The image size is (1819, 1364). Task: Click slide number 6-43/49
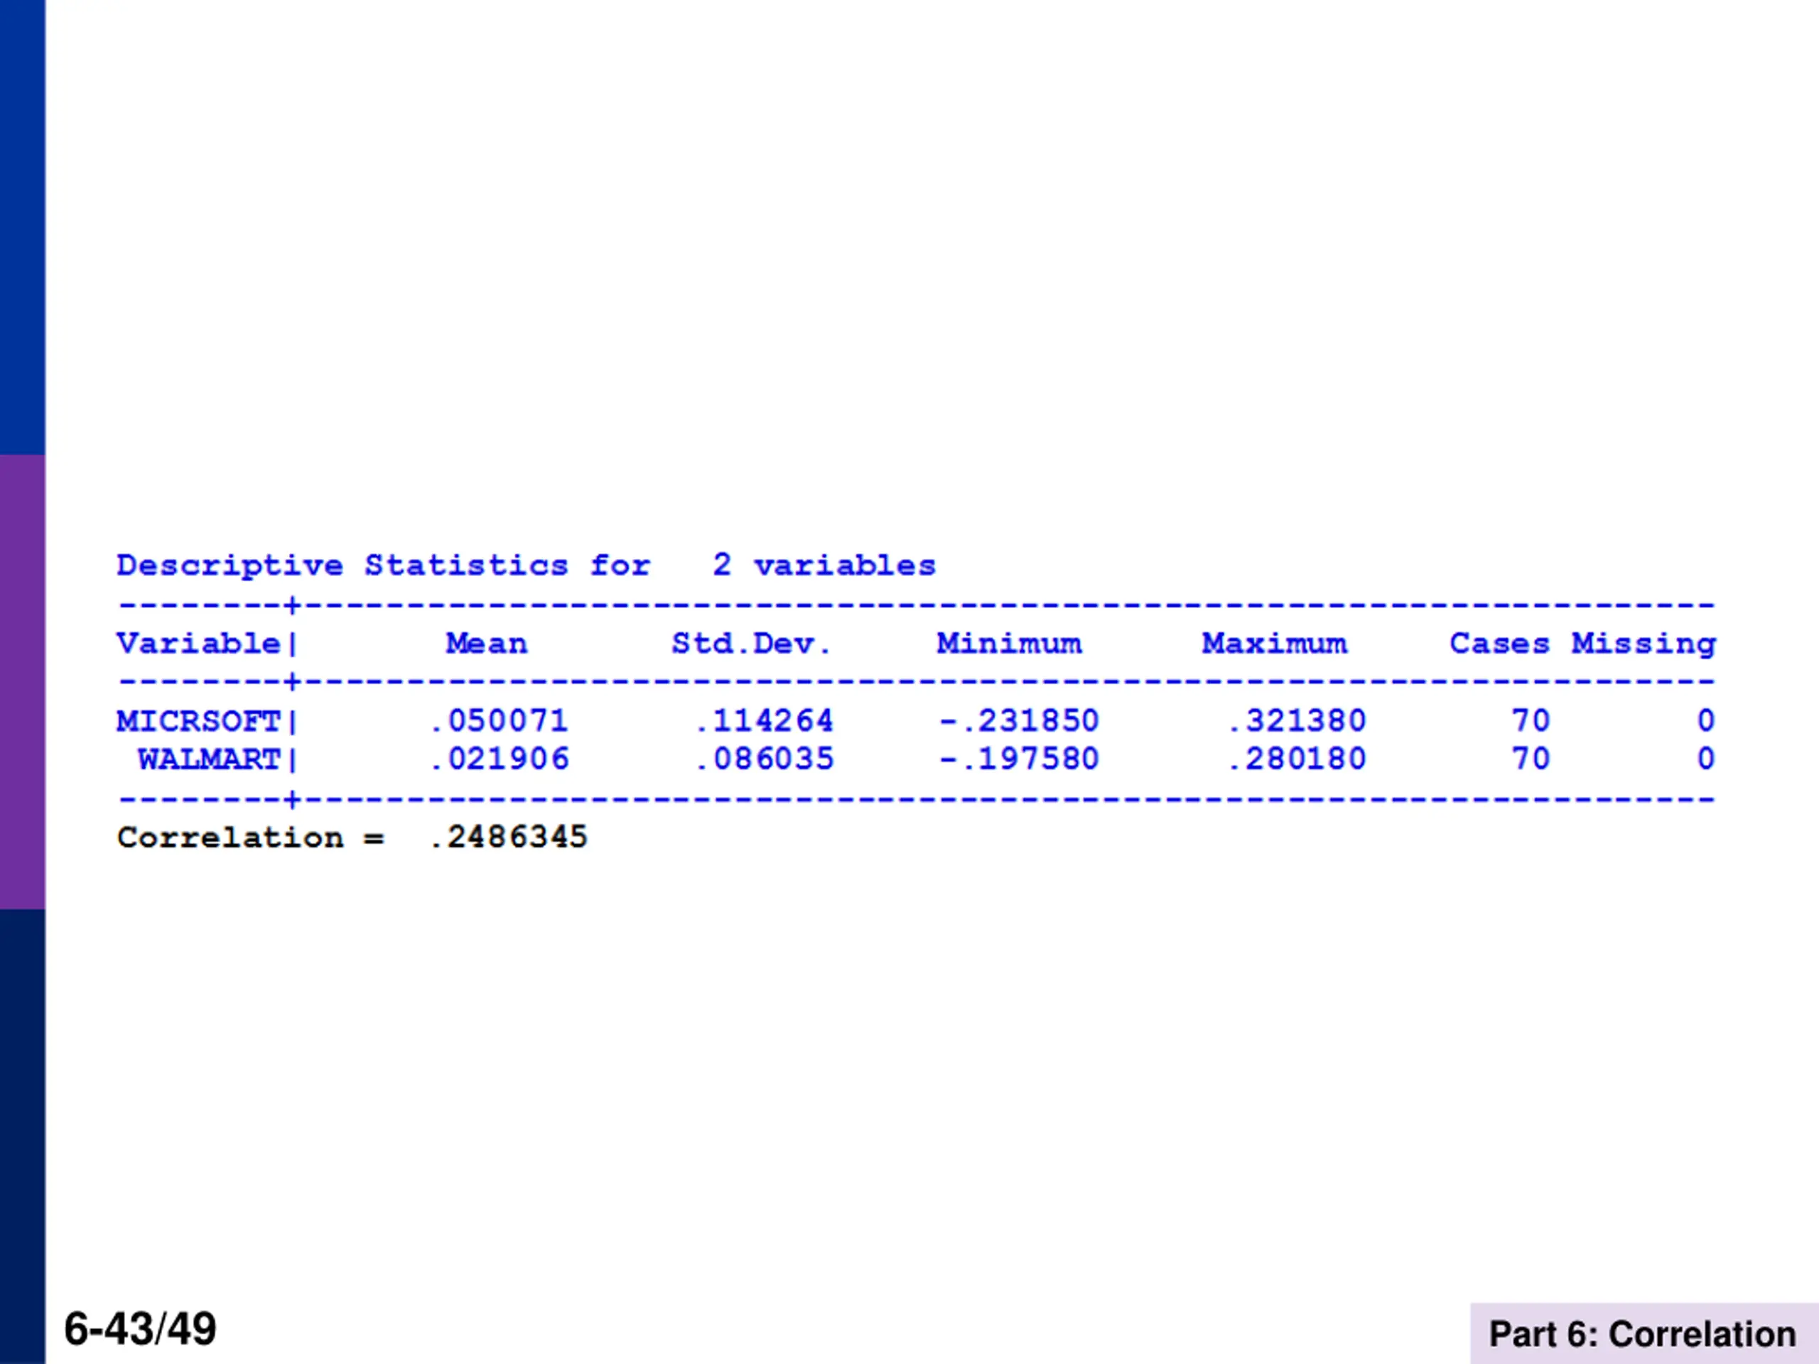141,1329
